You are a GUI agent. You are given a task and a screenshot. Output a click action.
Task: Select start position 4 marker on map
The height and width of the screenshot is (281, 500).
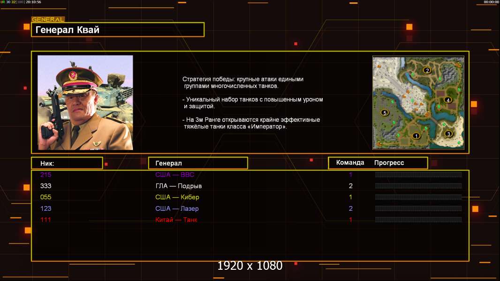point(448,100)
